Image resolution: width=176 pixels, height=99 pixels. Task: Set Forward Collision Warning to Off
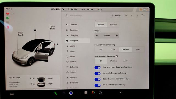click(101, 50)
